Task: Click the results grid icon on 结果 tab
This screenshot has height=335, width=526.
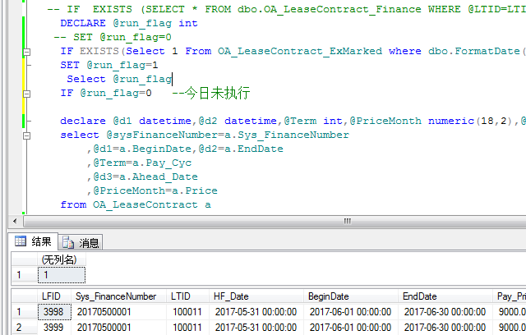Action: tap(21, 241)
